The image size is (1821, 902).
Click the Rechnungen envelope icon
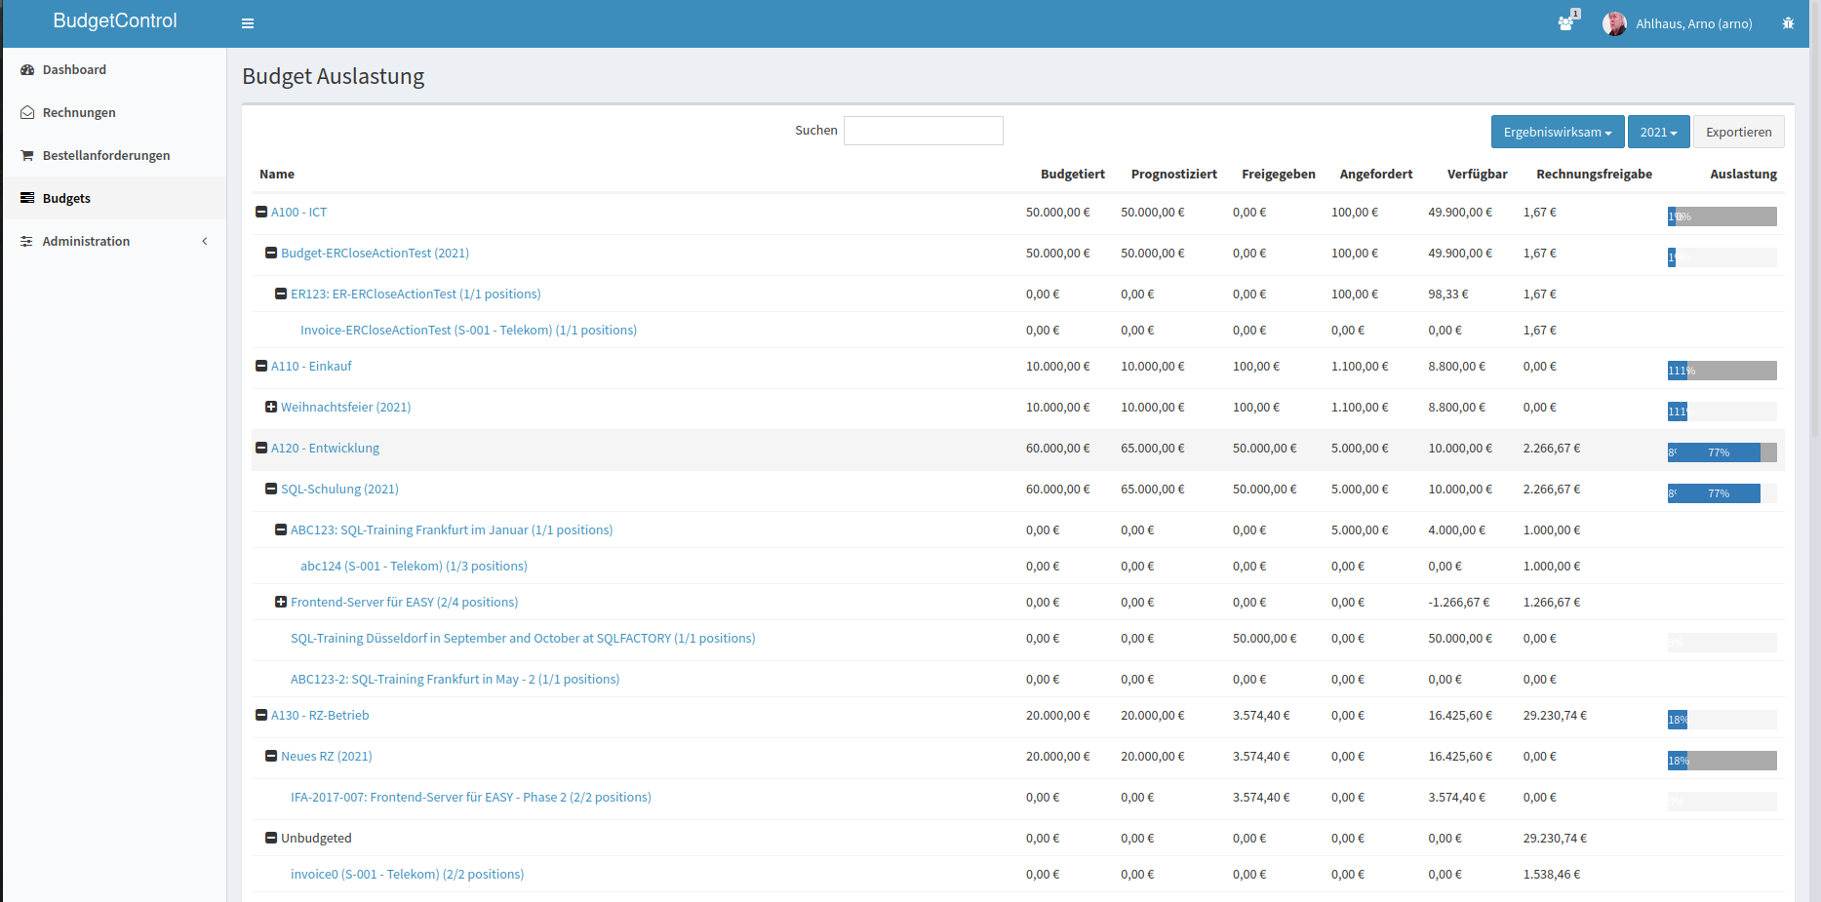27,113
